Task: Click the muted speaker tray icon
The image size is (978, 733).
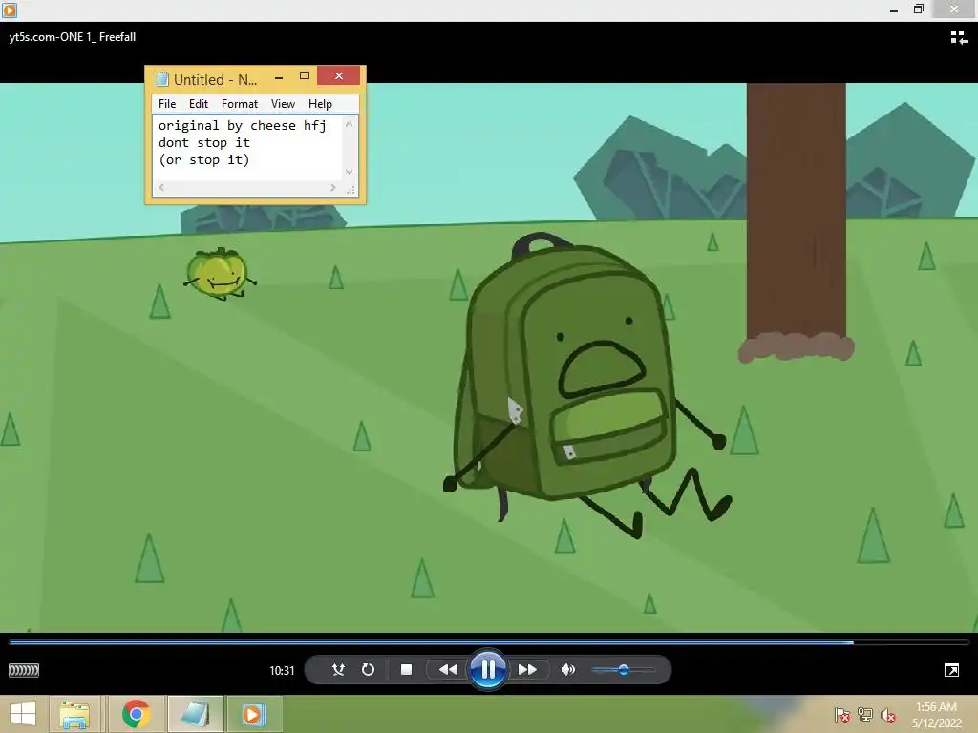Action: pyautogui.click(x=887, y=715)
